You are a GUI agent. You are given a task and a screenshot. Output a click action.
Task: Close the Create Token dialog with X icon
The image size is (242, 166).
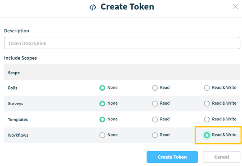tap(235, 6)
